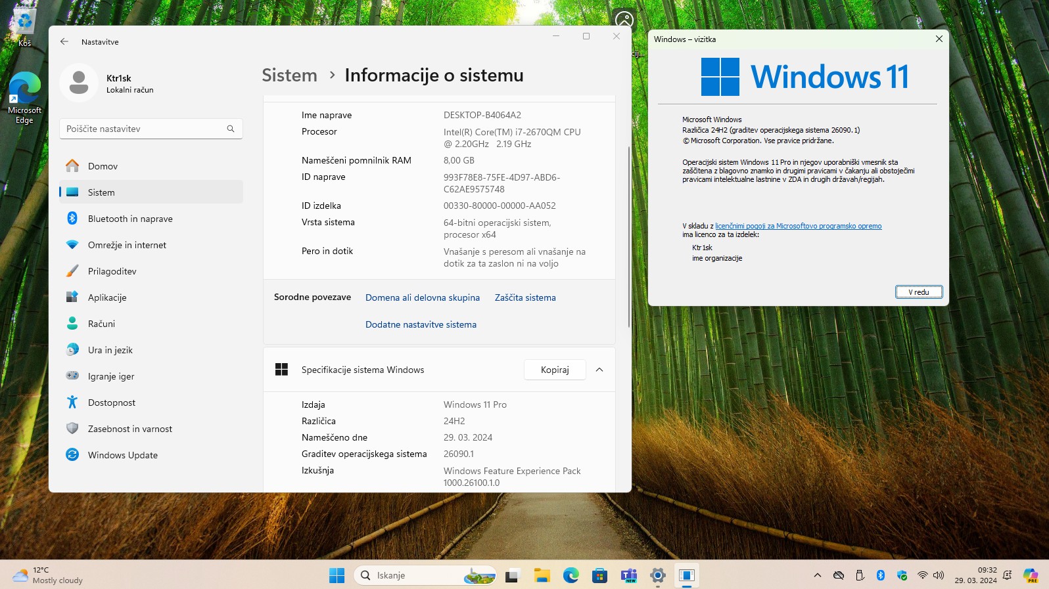Screen dimensions: 1049x589
Task: Open the Start menu
Action: (x=337, y=575)
